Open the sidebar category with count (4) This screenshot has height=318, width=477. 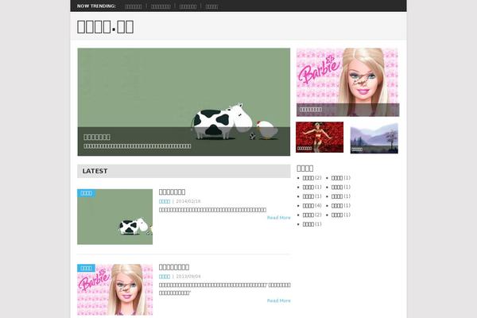pos(308,206)
